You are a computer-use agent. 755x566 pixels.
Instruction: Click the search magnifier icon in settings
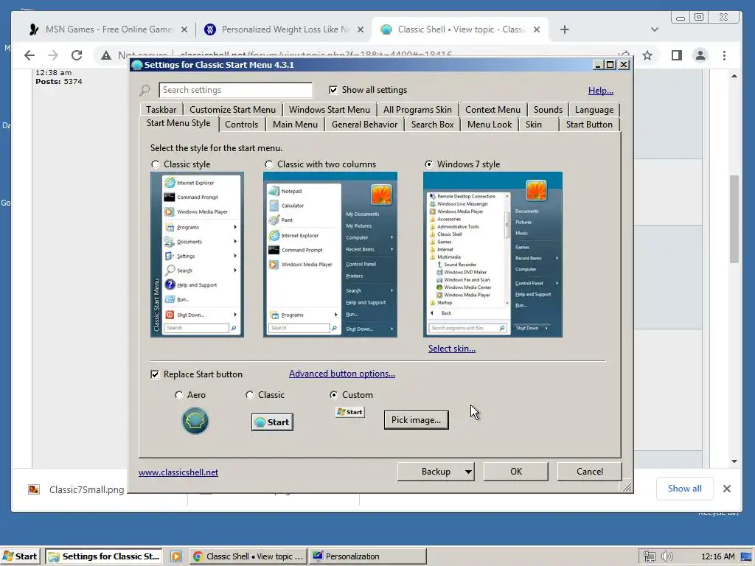[145, 90]
